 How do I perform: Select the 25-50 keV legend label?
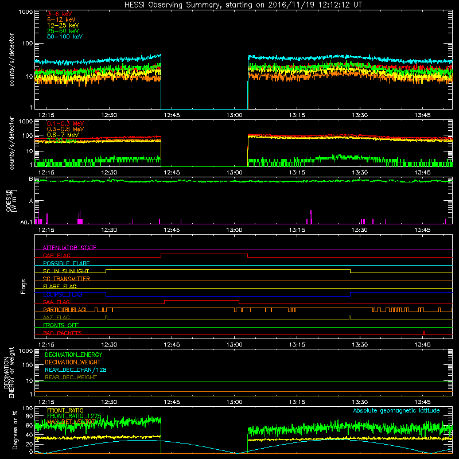click(x=63, y=31)
